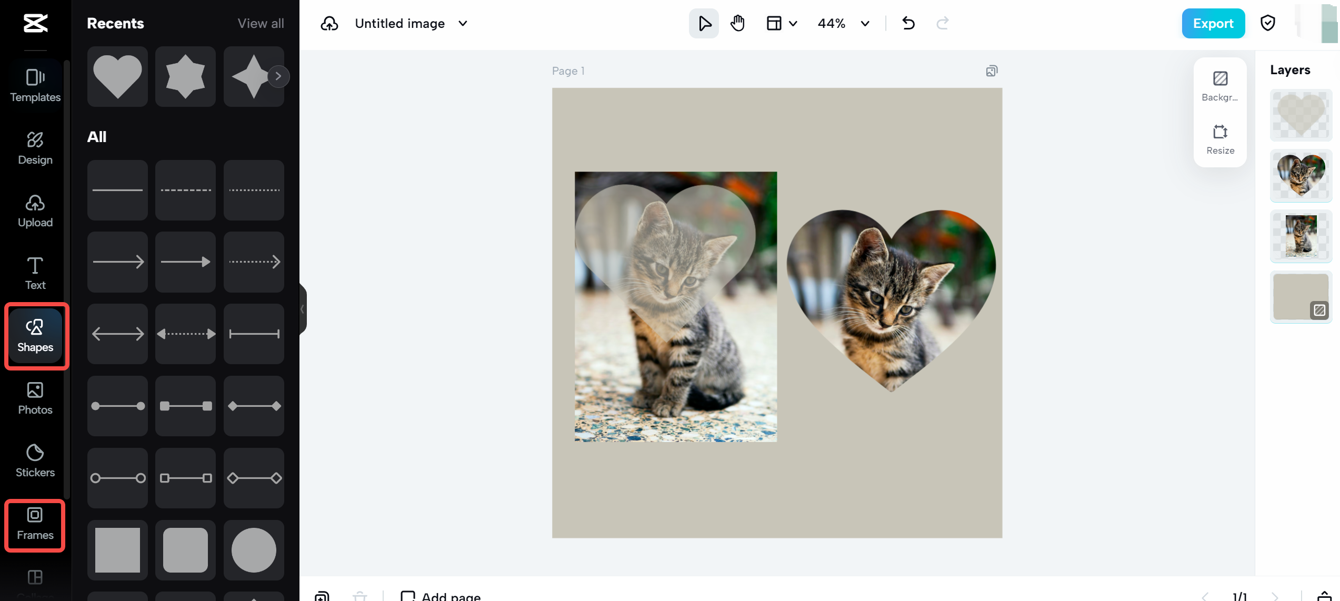Open the Resize tool
This screenshot has width=1340, height=601.
click(1219, 138)
